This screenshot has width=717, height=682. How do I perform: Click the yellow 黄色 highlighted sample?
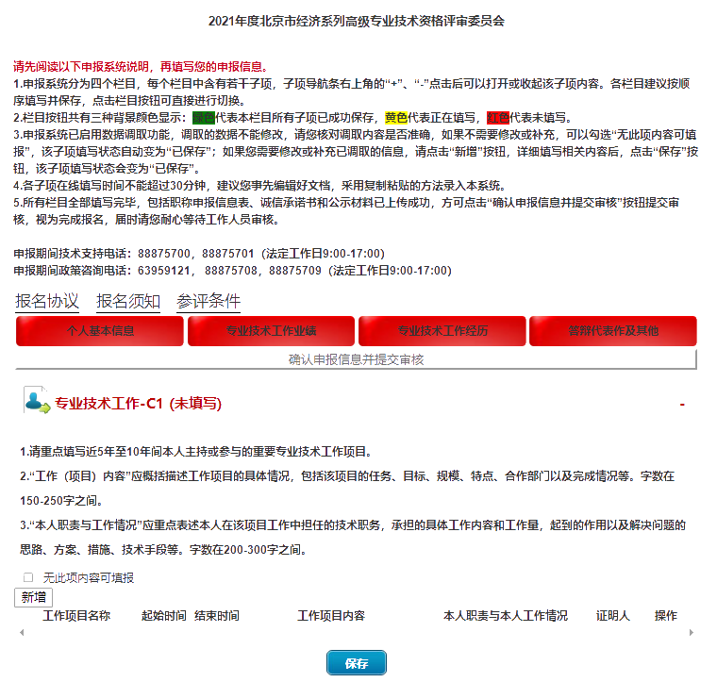pyautogui.click(x=396, y=118)
